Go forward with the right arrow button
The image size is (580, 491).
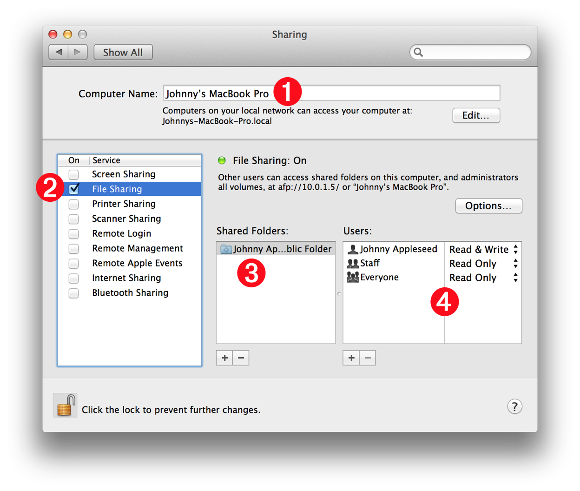coord(78,52)
